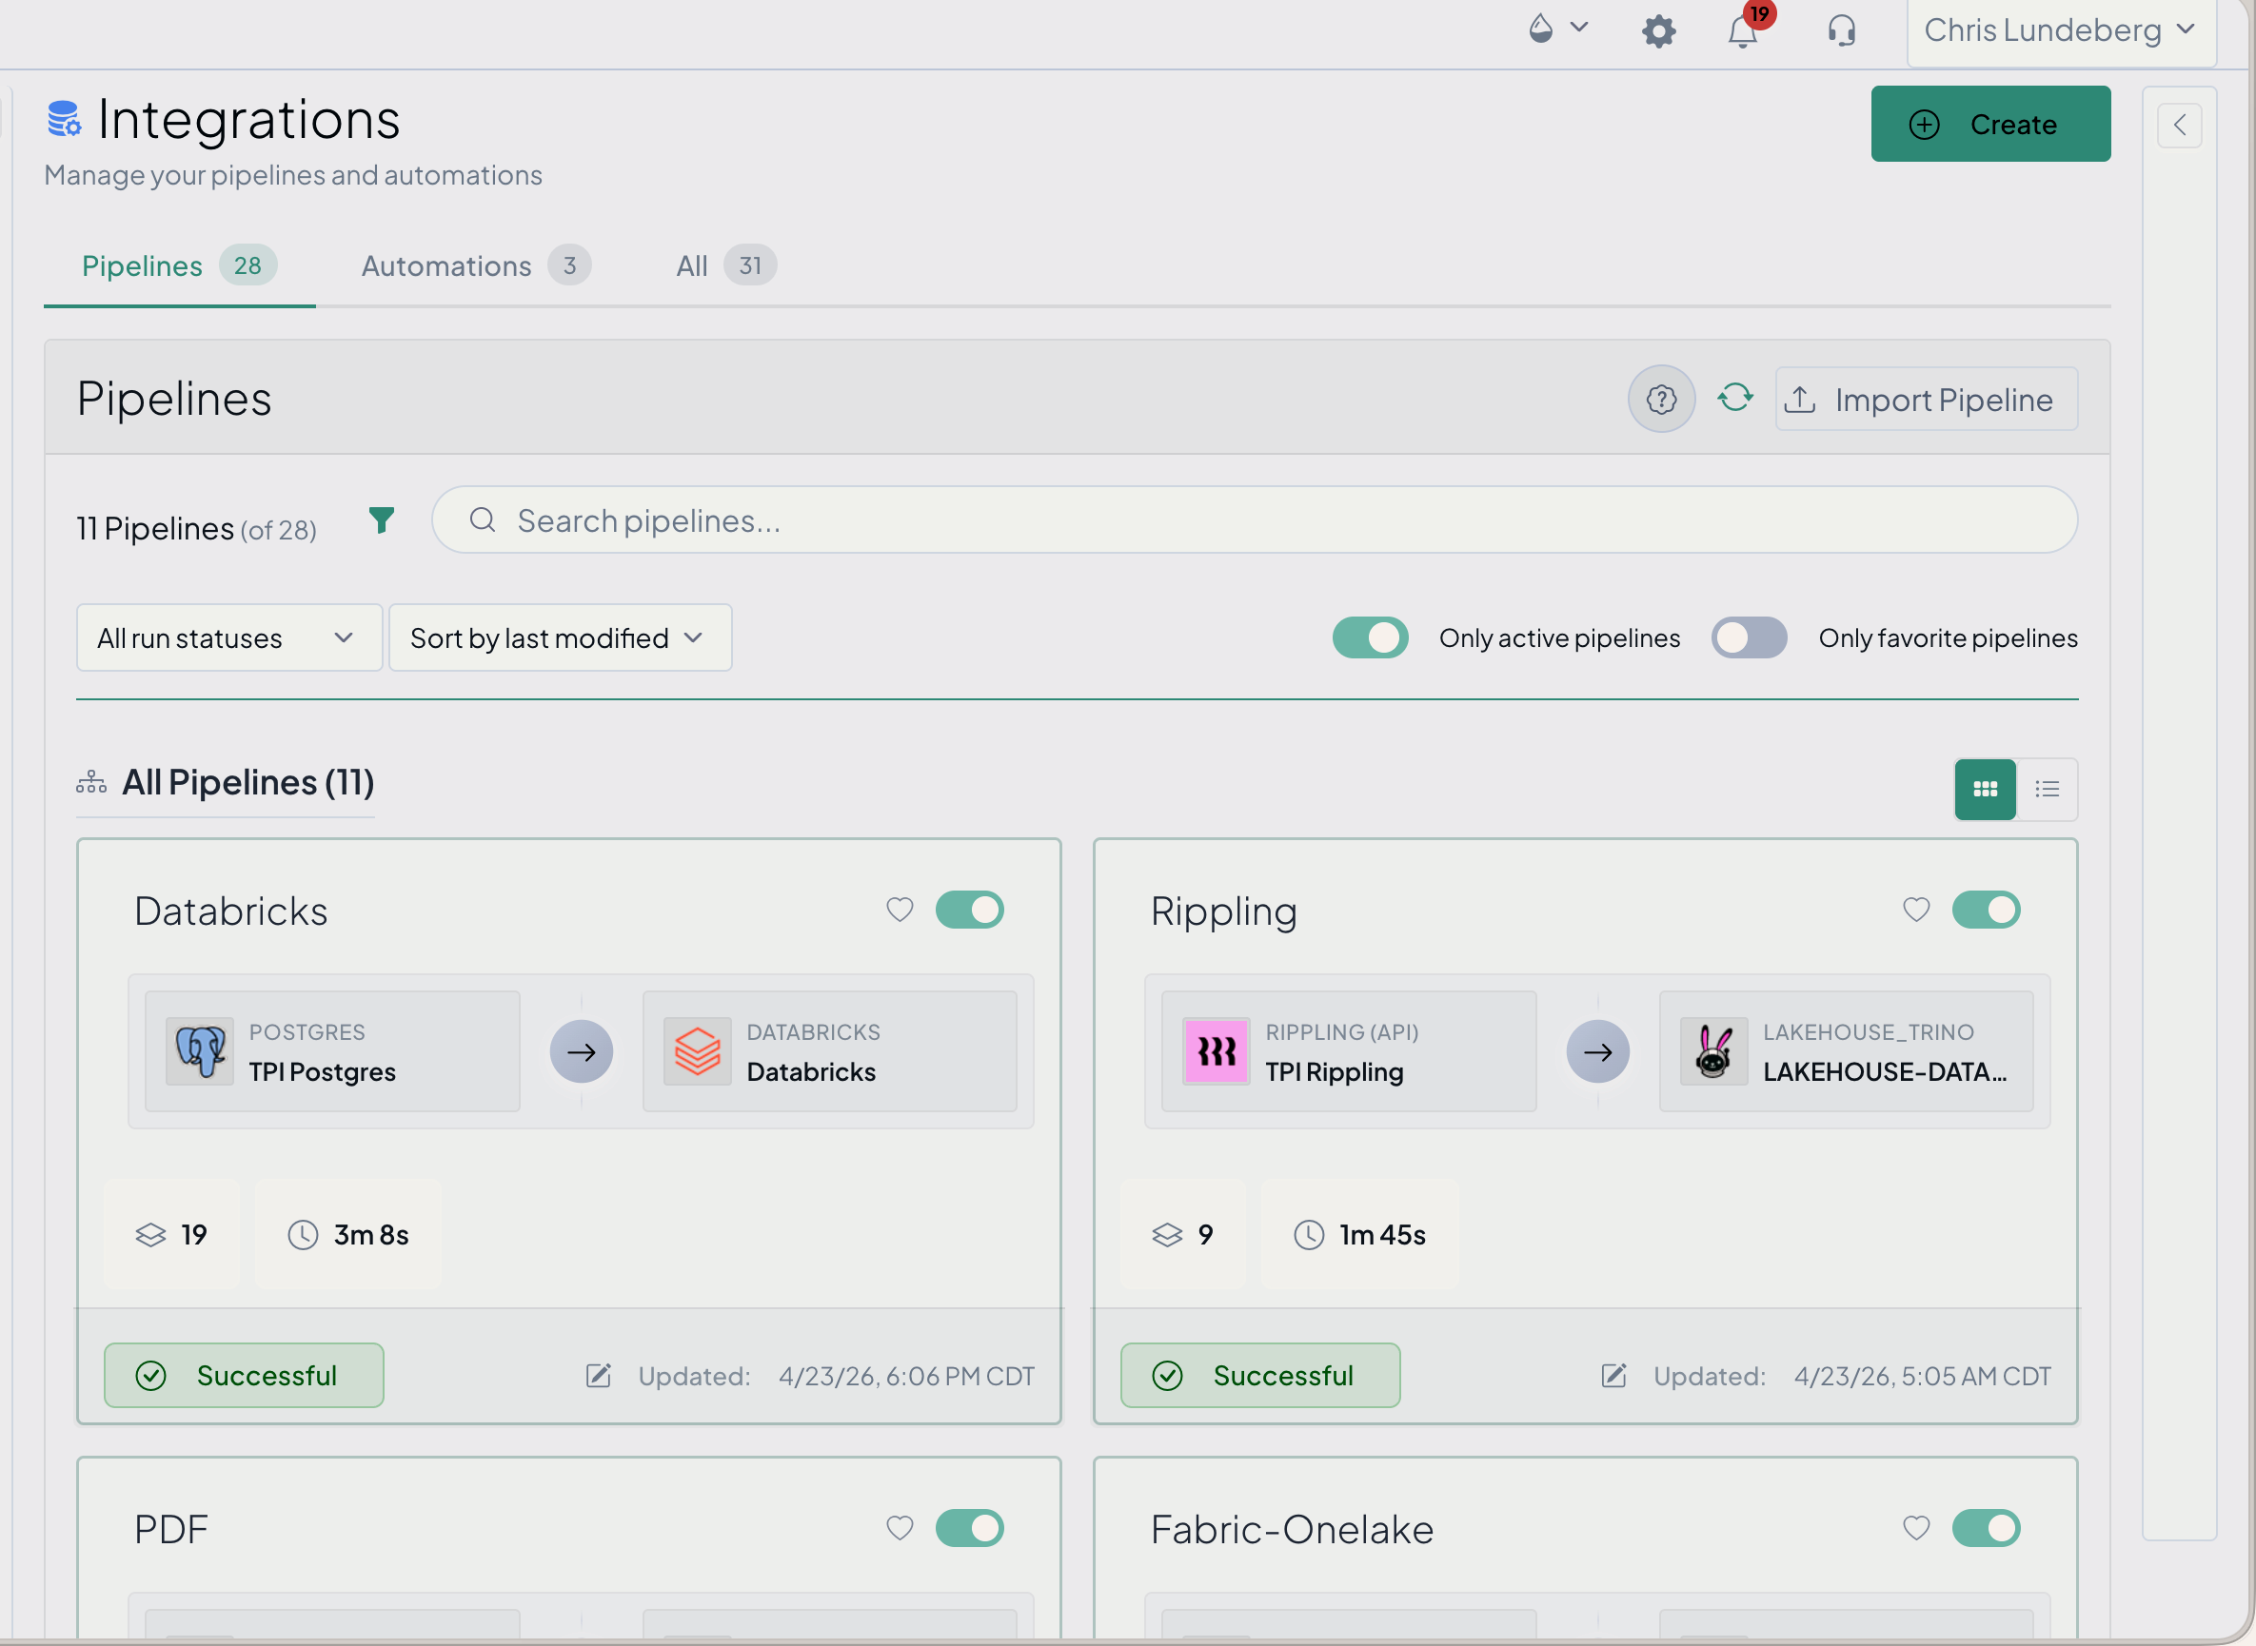Click the TPI Rippling source connector

pyautogui.click(x=1348, y=1051)
